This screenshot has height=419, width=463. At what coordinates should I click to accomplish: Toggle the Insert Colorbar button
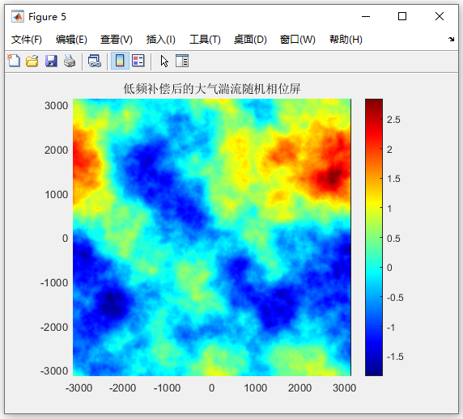click(x=120, y=61)
